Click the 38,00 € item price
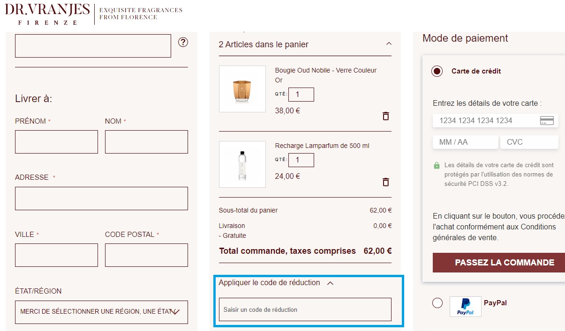This screenshot has width=565, height=331. (287, 111)
